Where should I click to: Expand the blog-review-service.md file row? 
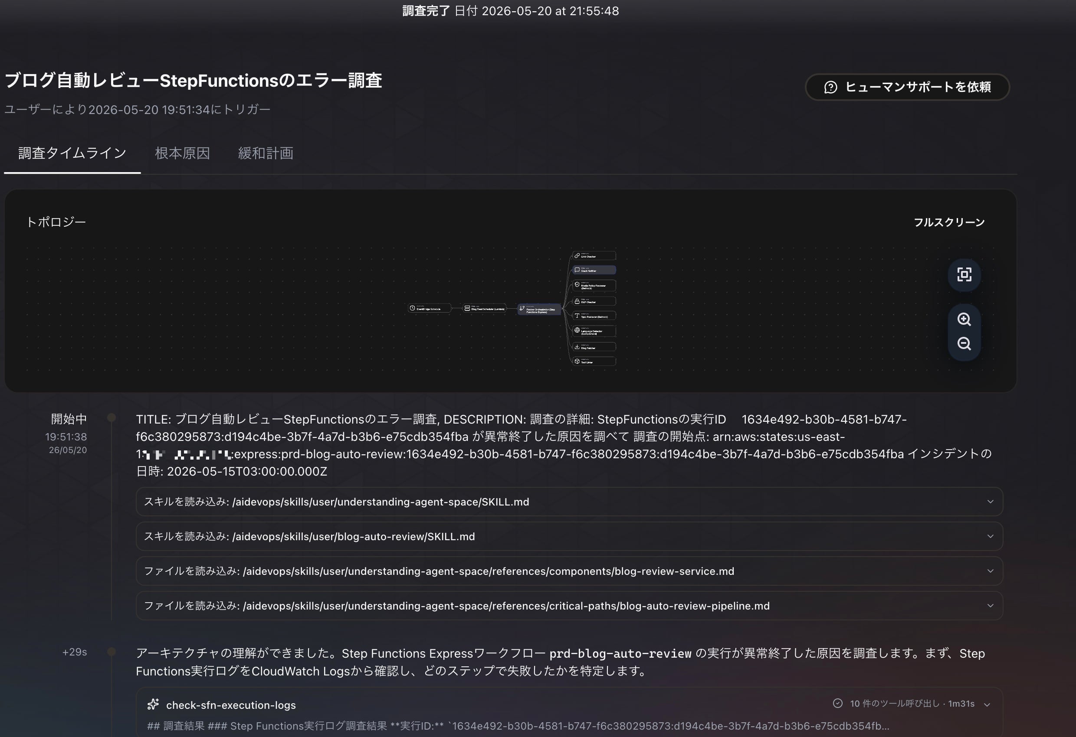pyautogui.click(x=570, y=571)
